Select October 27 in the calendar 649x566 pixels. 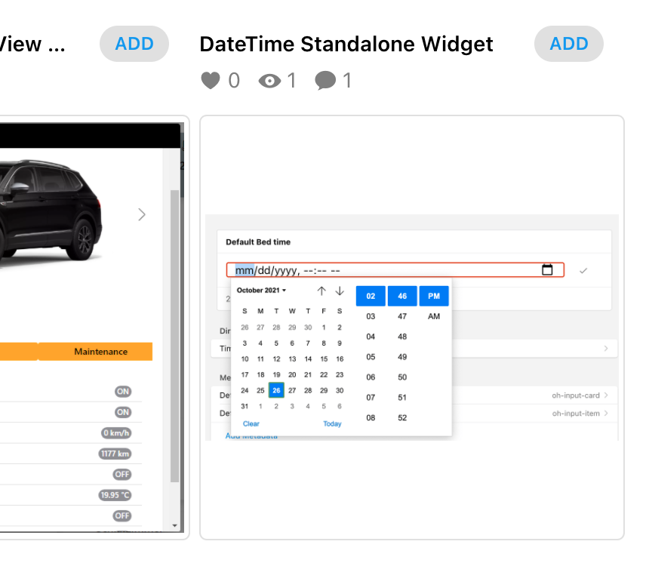point(292,390)
